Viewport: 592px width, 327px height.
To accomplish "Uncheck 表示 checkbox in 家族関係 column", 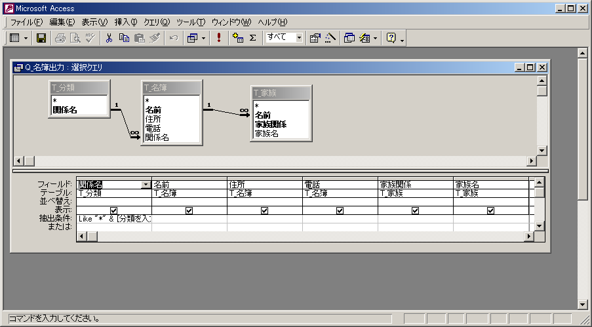I will pyautogui.click(x=415, y=210).
